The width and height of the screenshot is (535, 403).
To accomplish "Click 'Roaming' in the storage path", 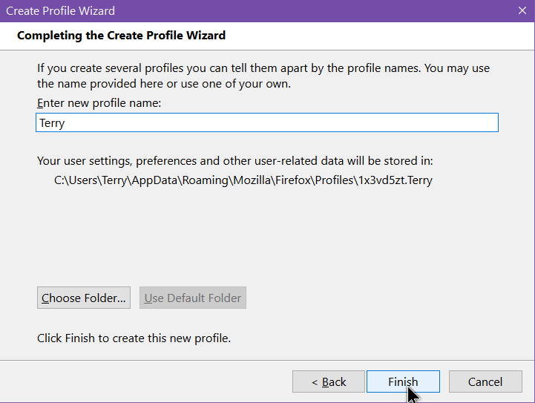I will (205, 180).
